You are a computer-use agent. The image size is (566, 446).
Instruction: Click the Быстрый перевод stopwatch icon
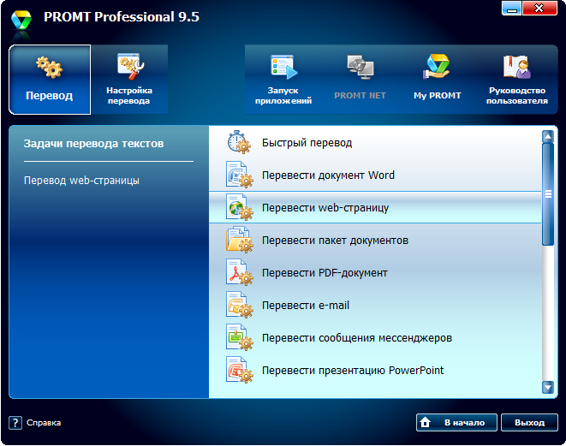coord(239,142)
